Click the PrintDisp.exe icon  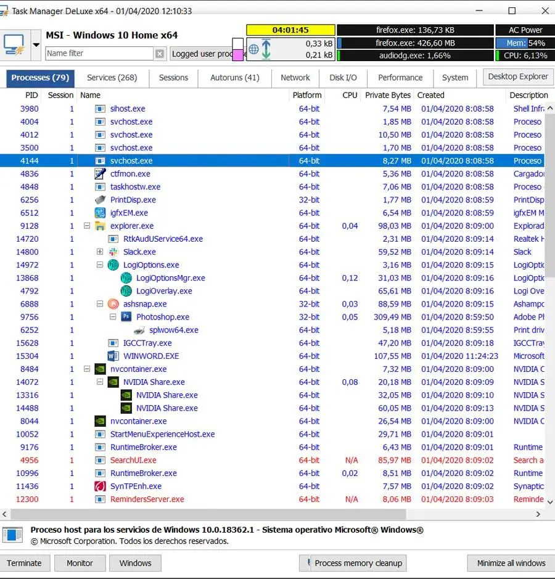pyautogui.click(x=100, y=200)
